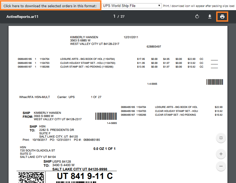Click CLEAR HOLIDAY STAMP SET - HOLI in summary list
Viewport: 236px width, 183px height.
coord(176,111)
